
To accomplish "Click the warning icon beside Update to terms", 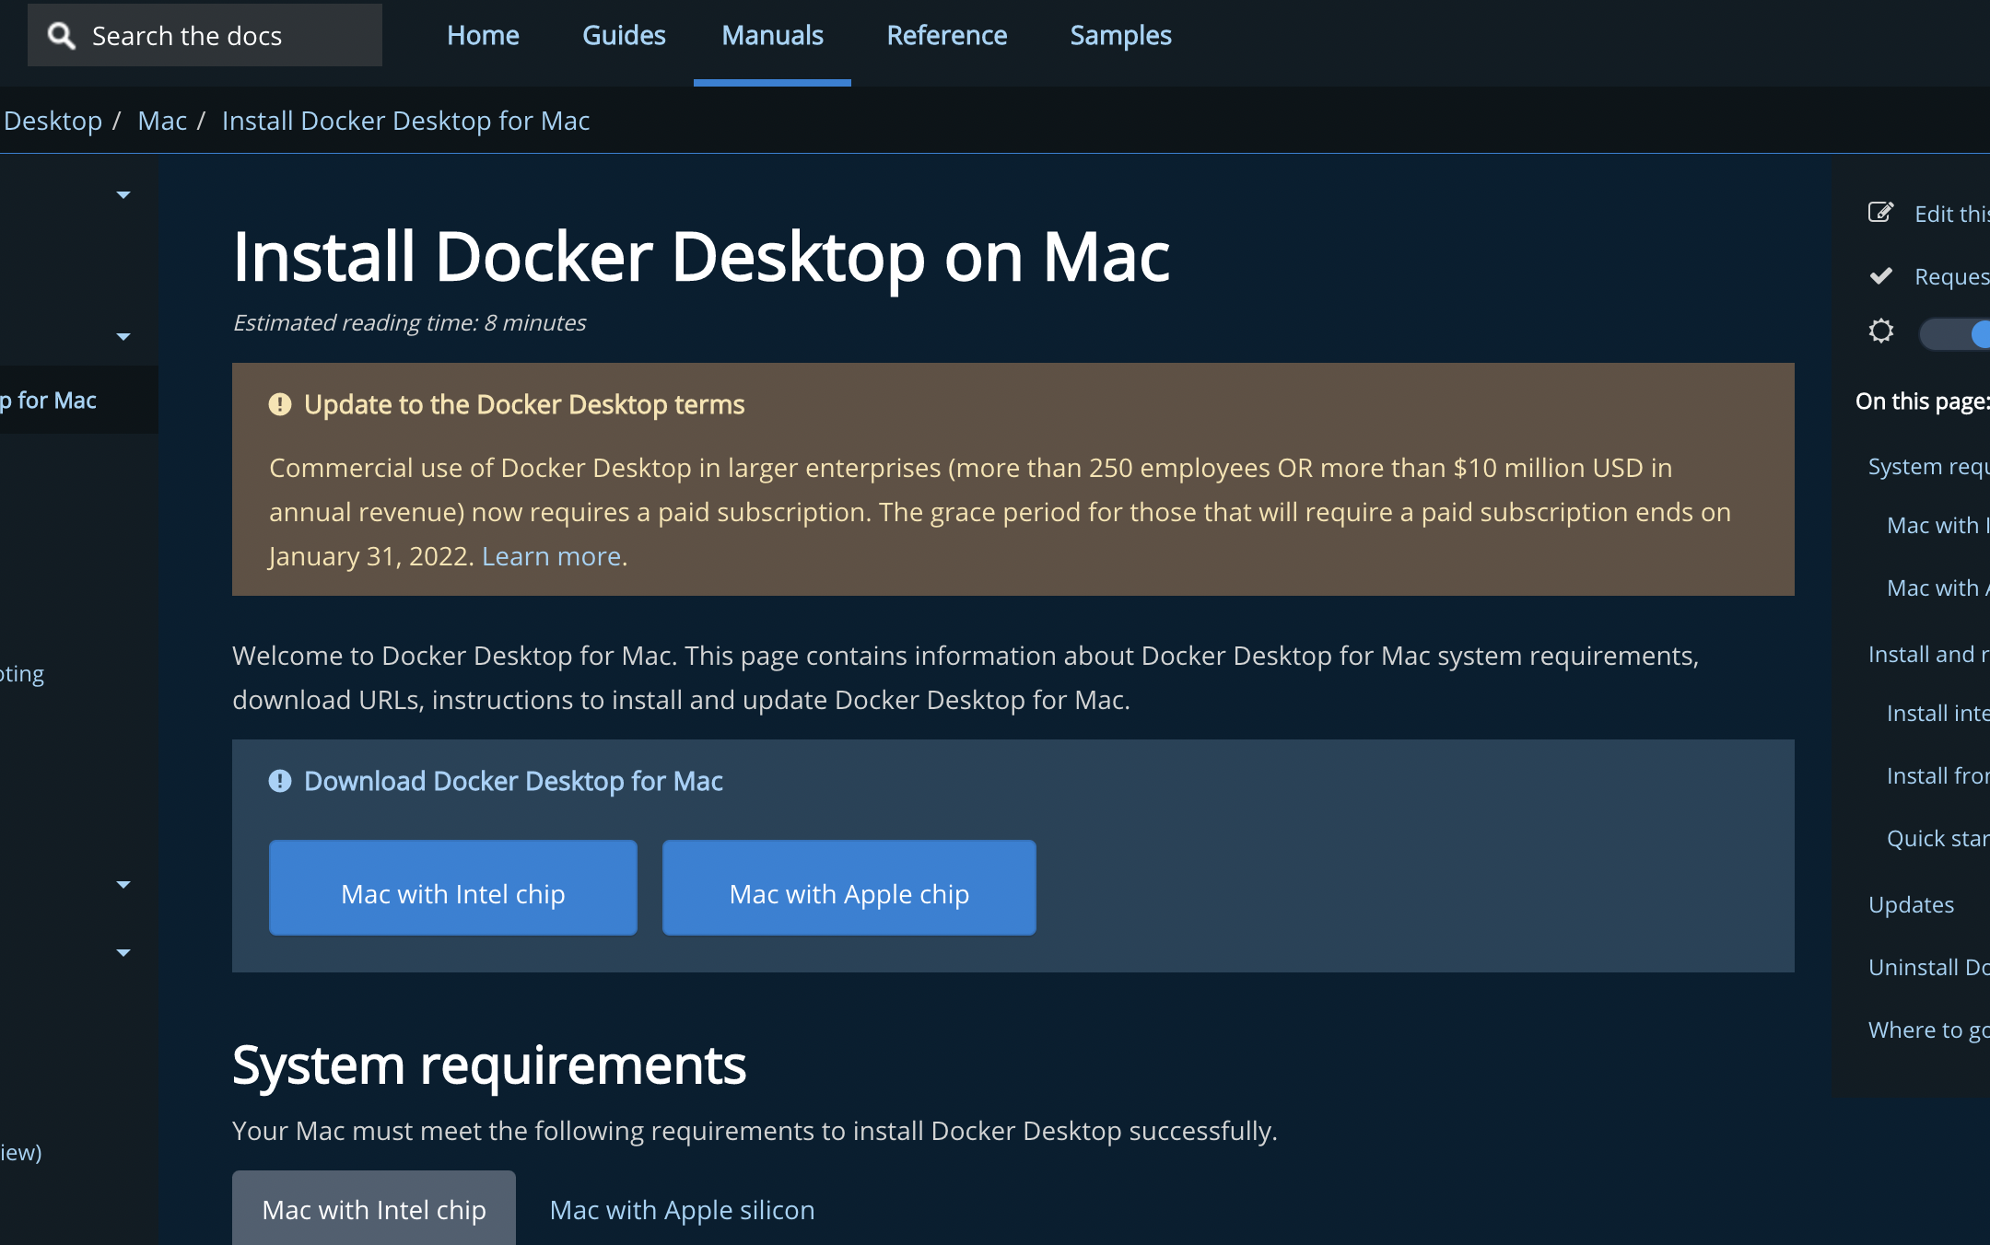I will point(280,404).
